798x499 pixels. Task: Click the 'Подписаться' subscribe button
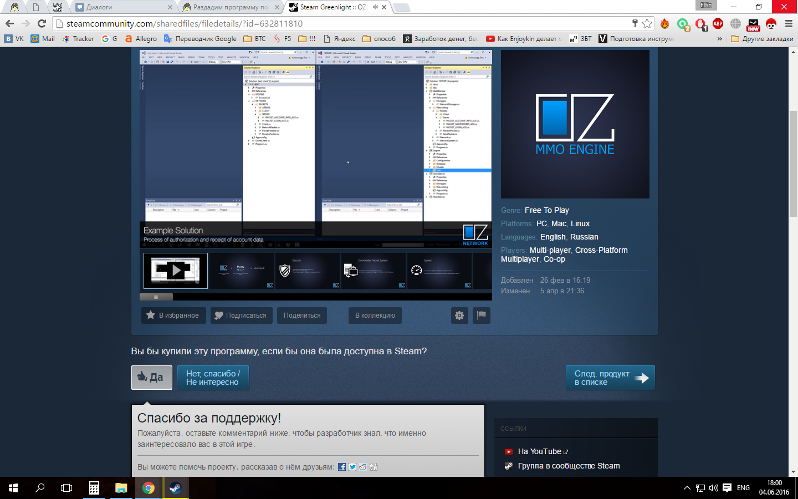point(241,315)
